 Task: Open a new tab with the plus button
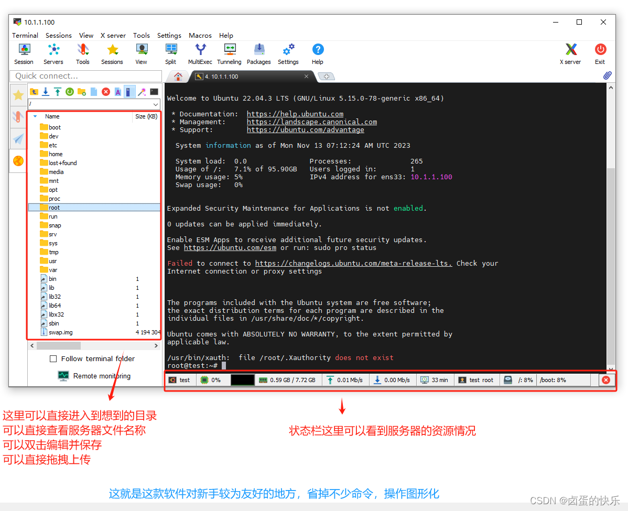[327, 77]
